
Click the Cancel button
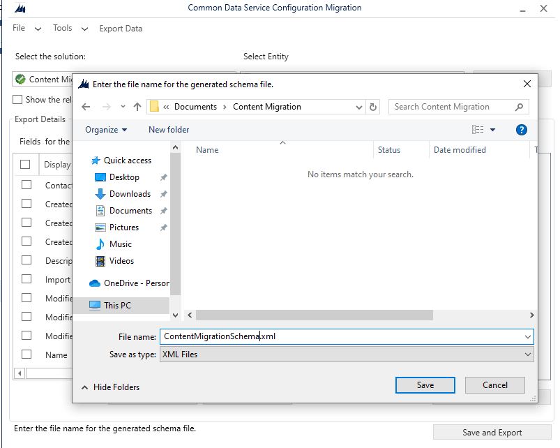point(495,385)
